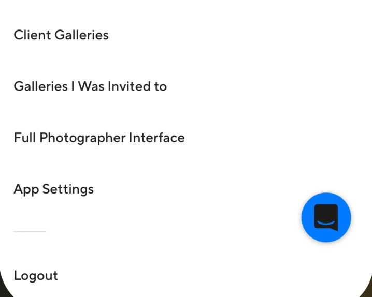The width and height of the screenshot is (372, 297).
Task: Click the thin divider line above Logout
Action: pos(30,231)
